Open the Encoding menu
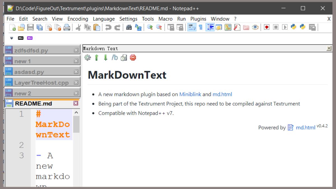Screen dimensions: 336x189 [78, 19]
